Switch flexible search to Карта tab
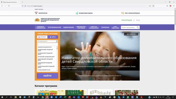This screenshot has width=176, height=99. [x=53, y=37]
